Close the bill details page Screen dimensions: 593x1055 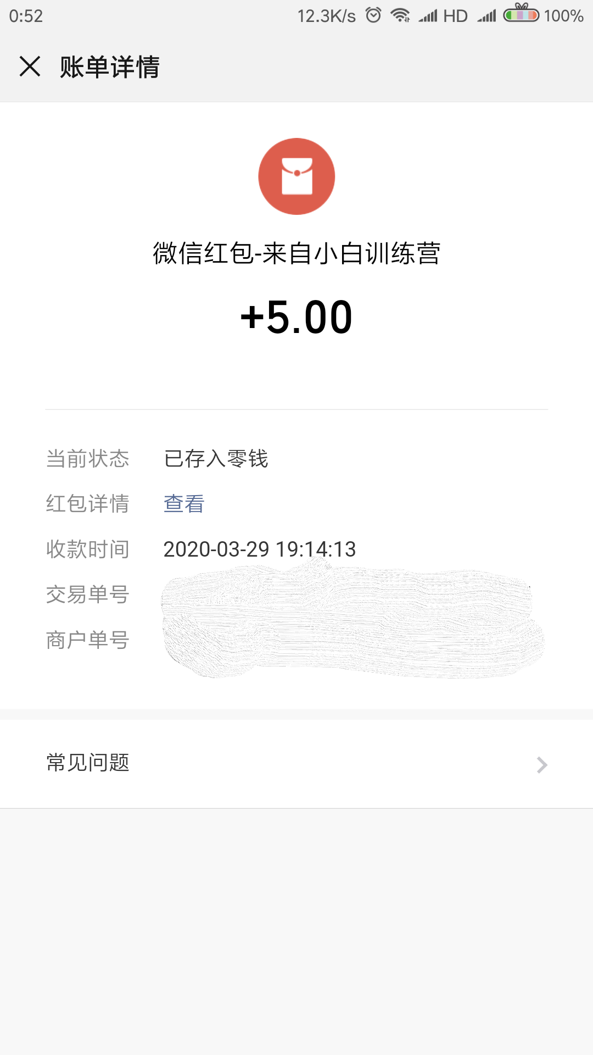pyautogui.click(x=30, y=66)
